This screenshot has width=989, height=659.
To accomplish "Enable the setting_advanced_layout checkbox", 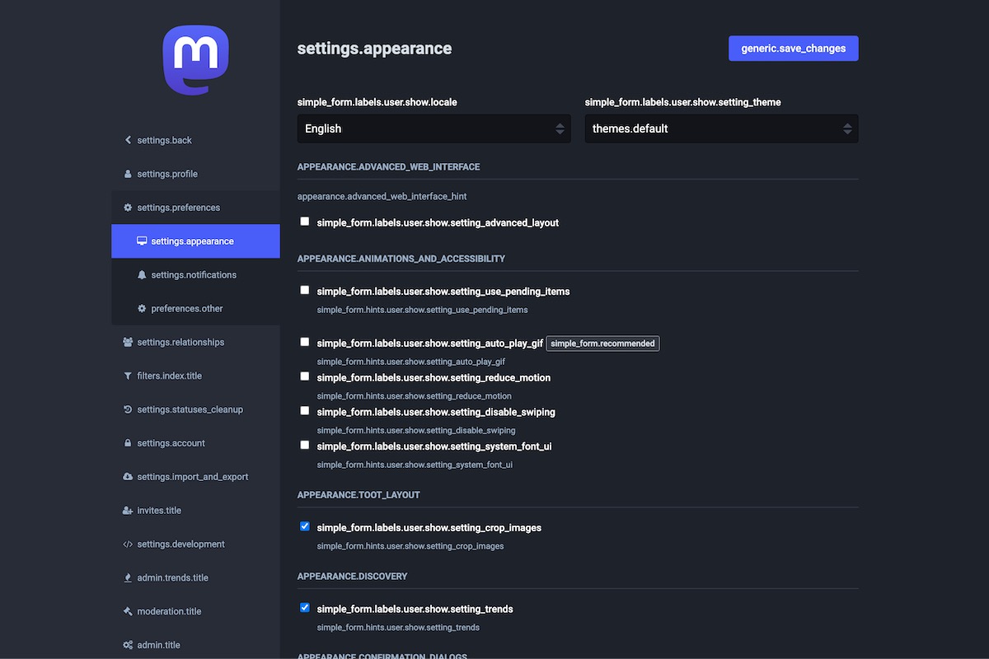I will point(305,222).
